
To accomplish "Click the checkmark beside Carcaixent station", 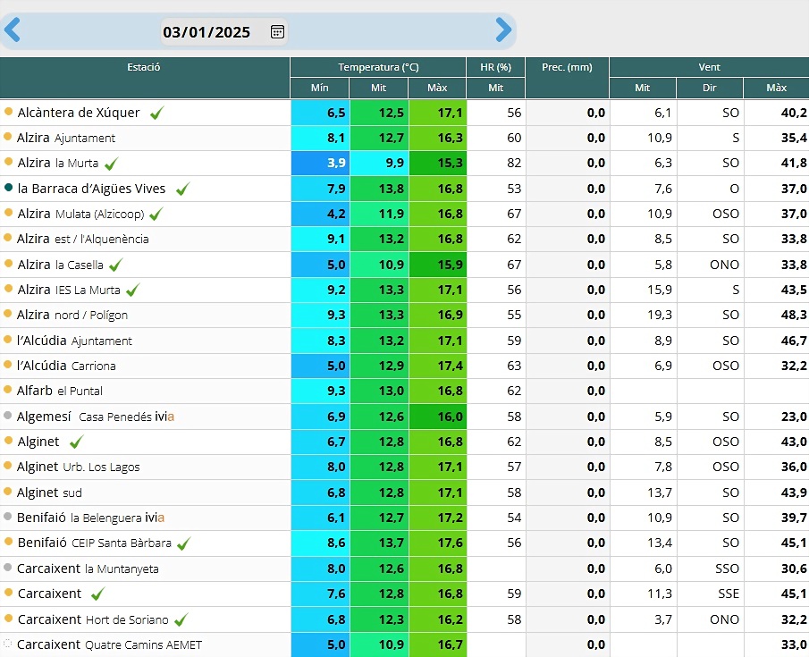I will 98,594.
